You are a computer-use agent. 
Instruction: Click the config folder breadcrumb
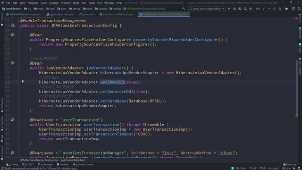[115, 8]
